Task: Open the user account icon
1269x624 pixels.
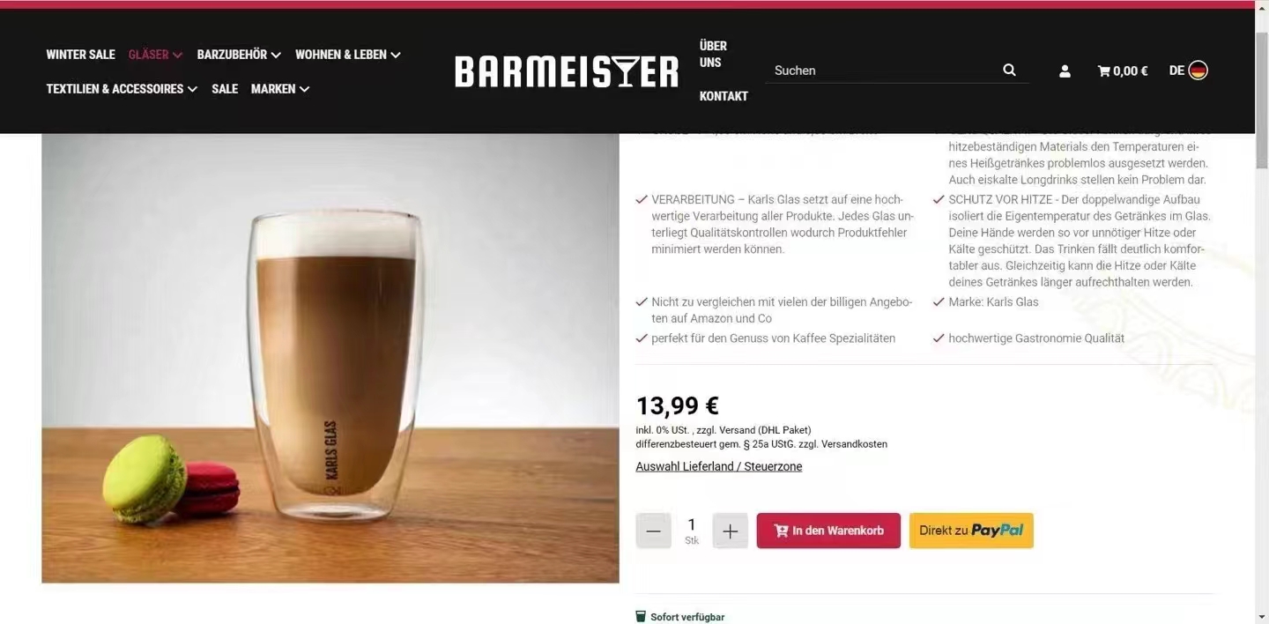Action: click(1065, 71)
